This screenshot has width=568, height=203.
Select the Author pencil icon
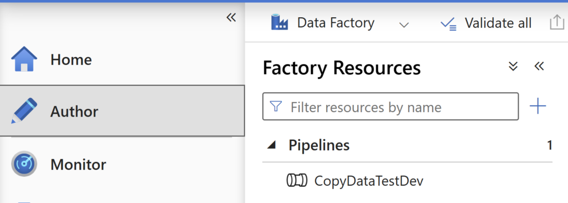(24, 110)
